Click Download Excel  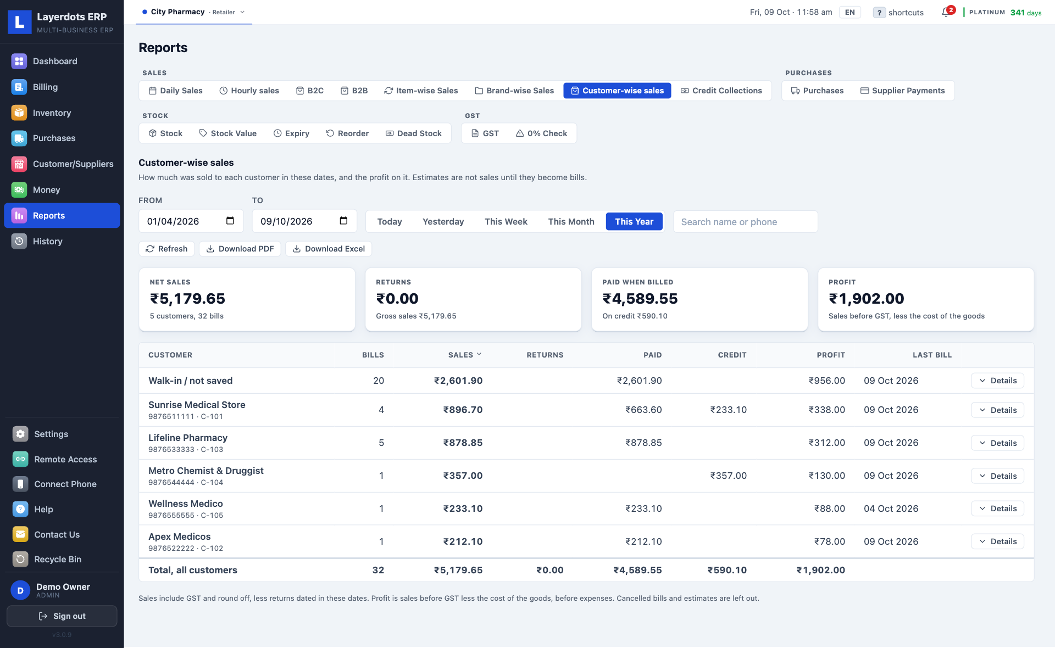[329, 249]
